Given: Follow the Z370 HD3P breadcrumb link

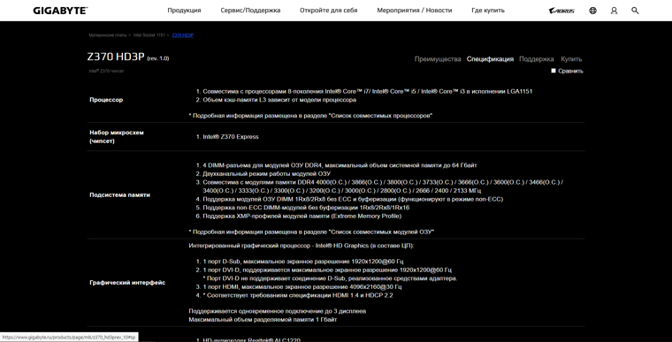Looking at the screenshot, I should [182, 35].
